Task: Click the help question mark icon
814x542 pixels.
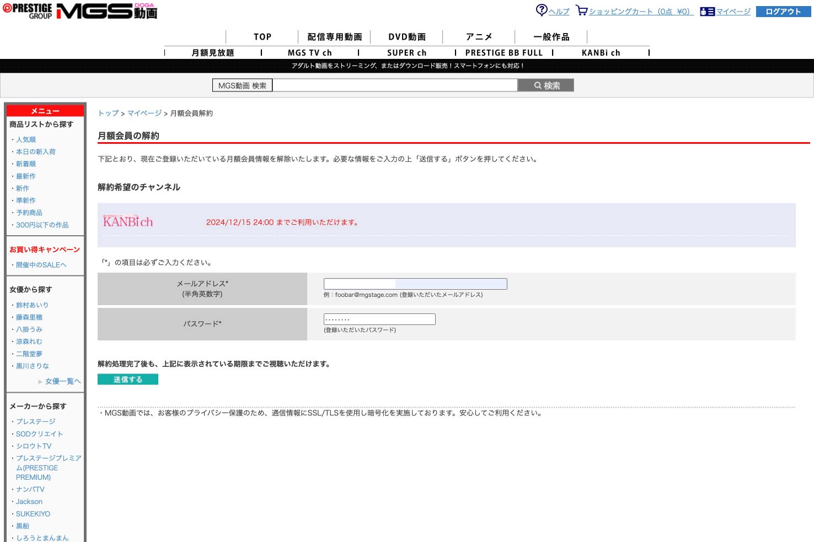Action: pos(542,10)
